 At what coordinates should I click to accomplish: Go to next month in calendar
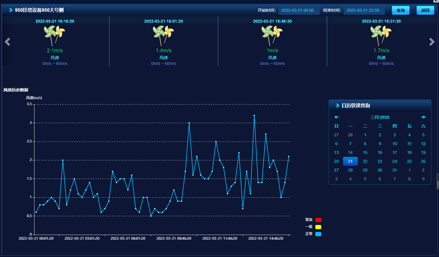coord(423,117)
